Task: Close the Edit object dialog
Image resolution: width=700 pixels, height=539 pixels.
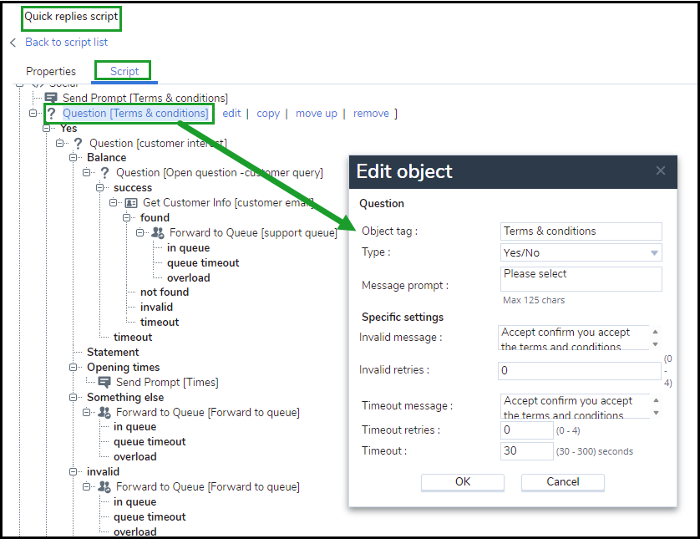Action: pos(661,170)
